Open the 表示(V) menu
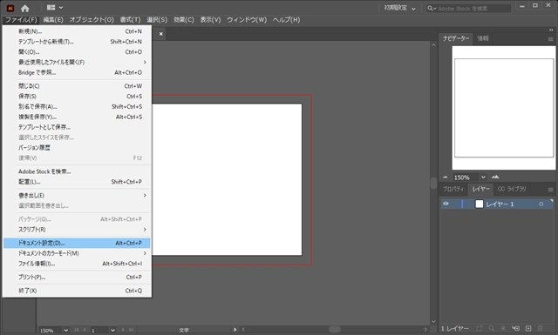This screenshot has width=558, height=335. coord(210,19)
